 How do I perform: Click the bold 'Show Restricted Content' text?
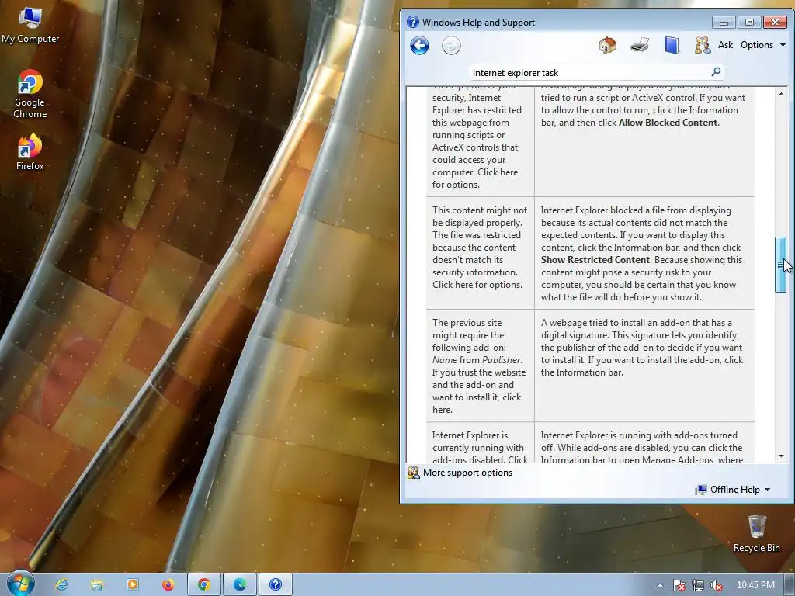tap(595, 260)
